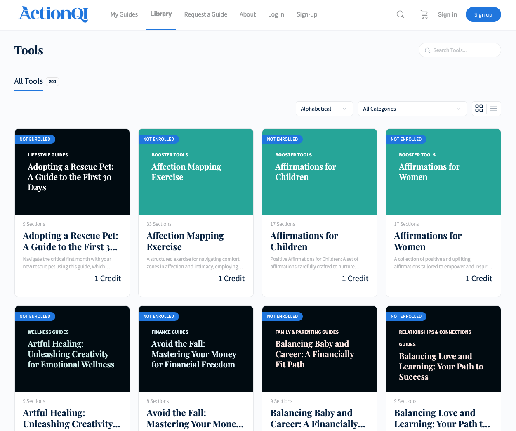The height and width of the screenshot is (431, 516).
Task: Open Affirmations for Women card image
Action: pyautogui.click(x=443, y=172)
